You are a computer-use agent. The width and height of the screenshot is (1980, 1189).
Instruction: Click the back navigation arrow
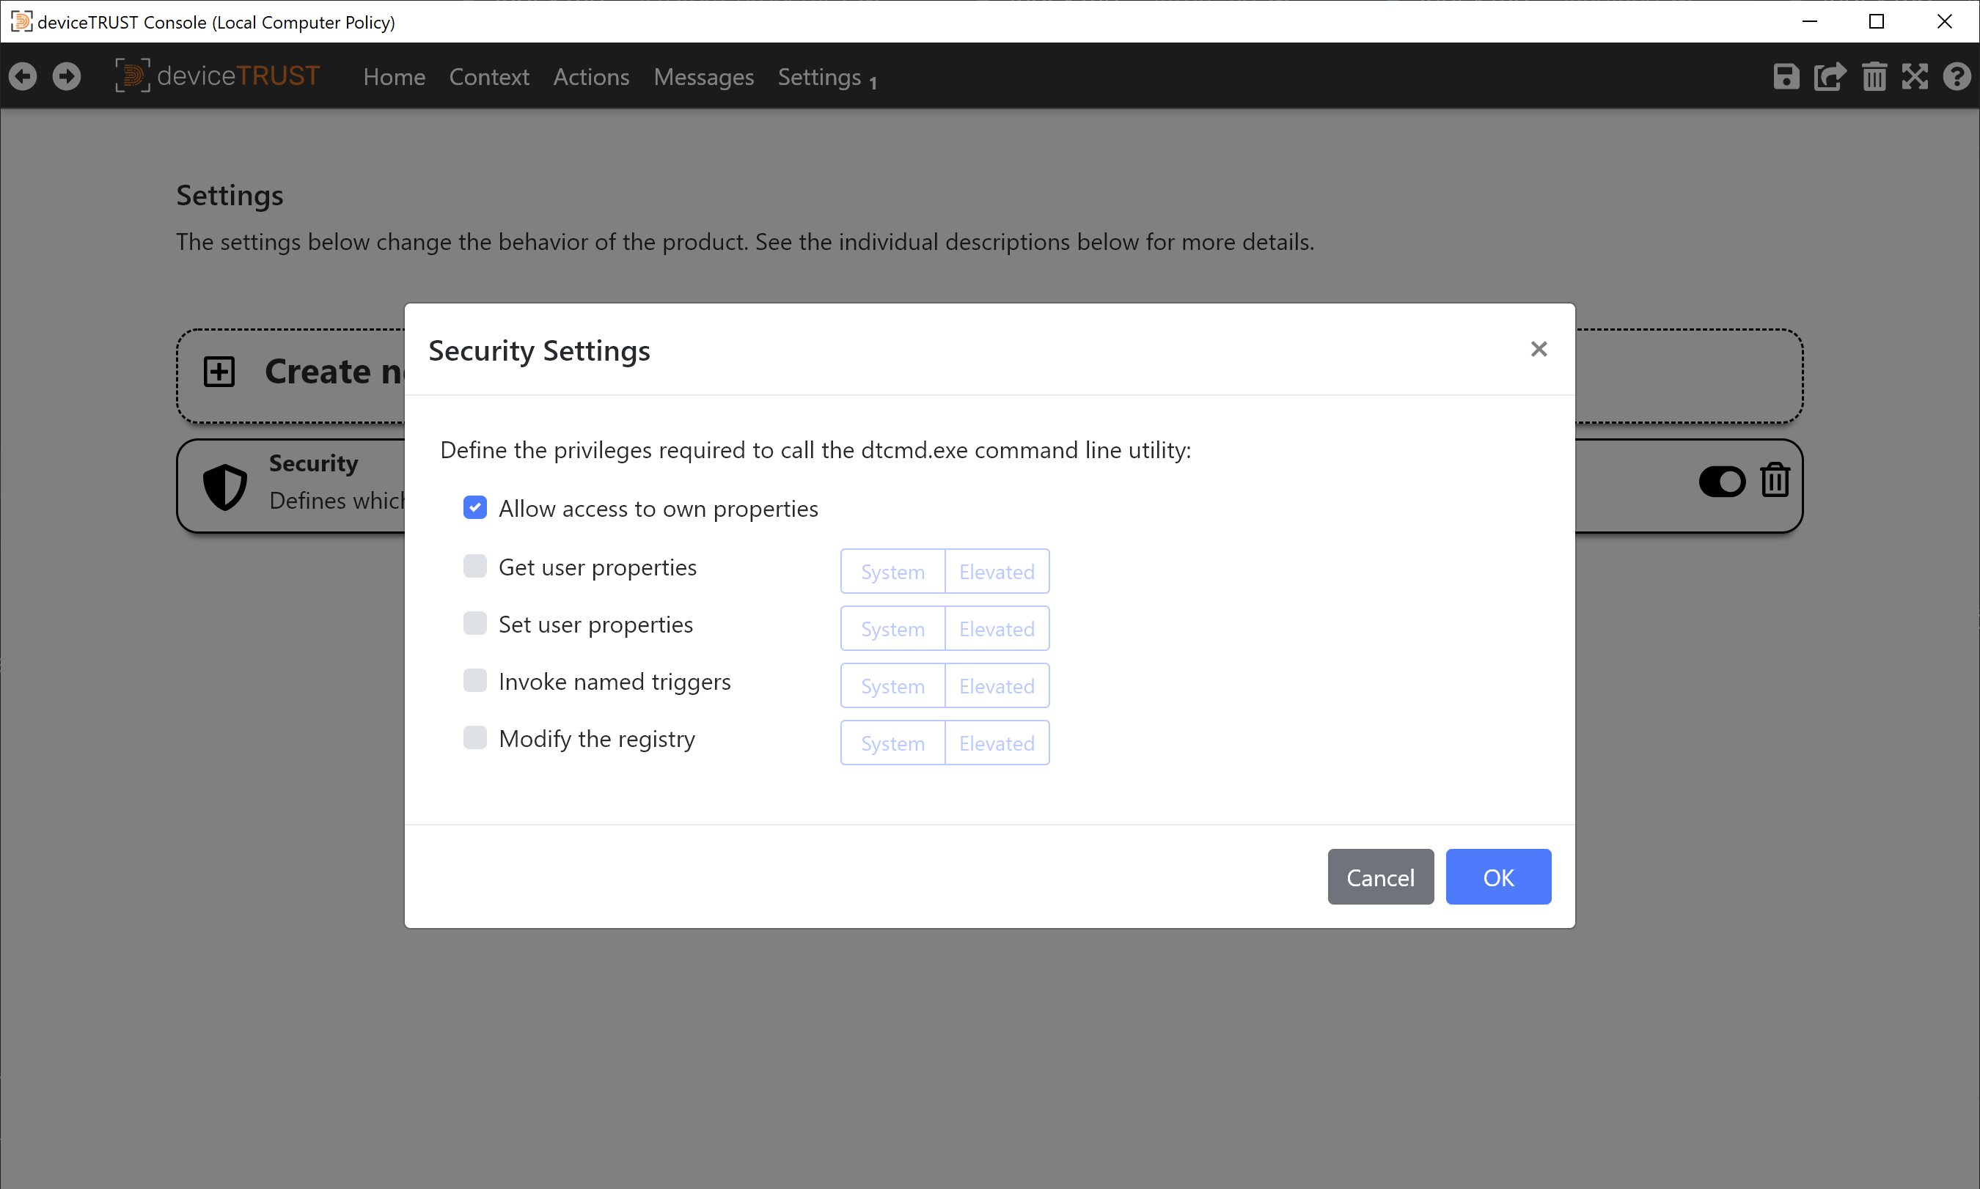click(x=23, y=76)
